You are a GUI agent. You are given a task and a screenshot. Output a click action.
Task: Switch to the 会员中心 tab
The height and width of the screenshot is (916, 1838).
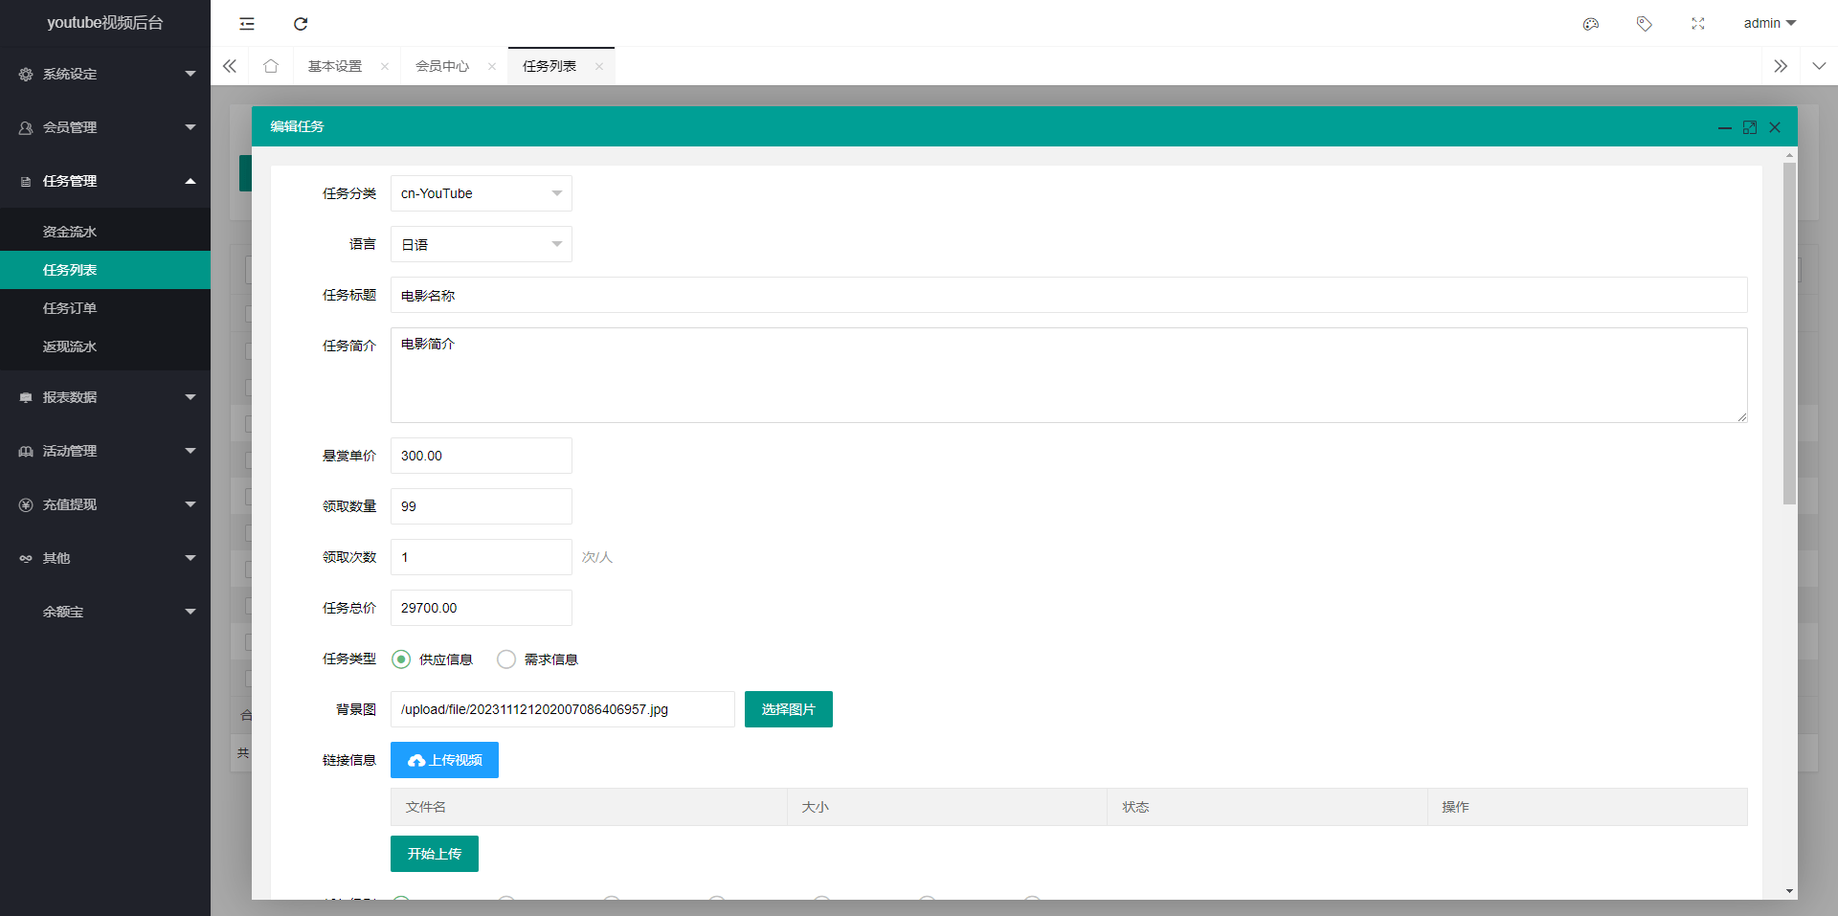(442, 66)
